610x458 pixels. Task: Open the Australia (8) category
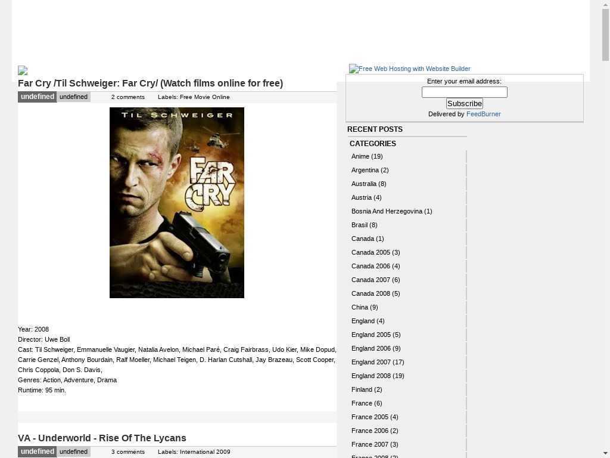369,184
